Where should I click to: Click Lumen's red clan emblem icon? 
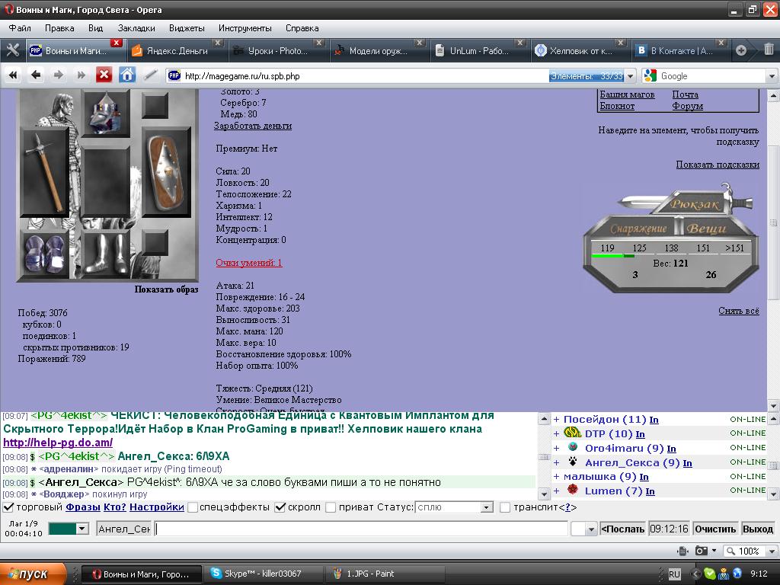click(x=573, y=490)
